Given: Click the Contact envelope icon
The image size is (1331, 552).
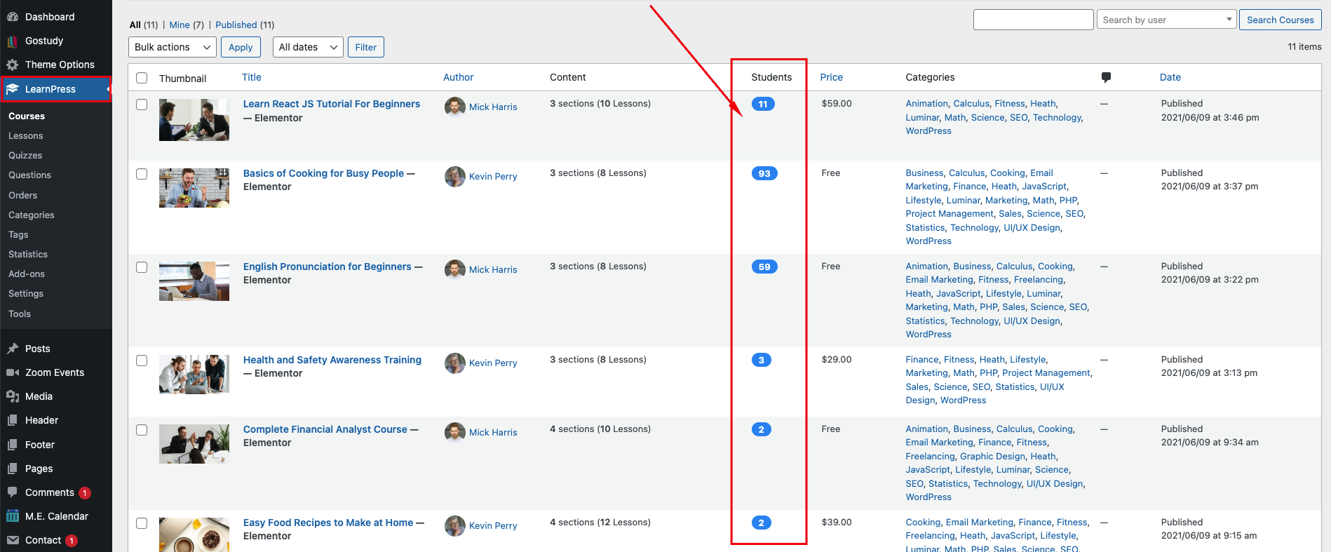Looking at the screenshot, I should (13, 540).
